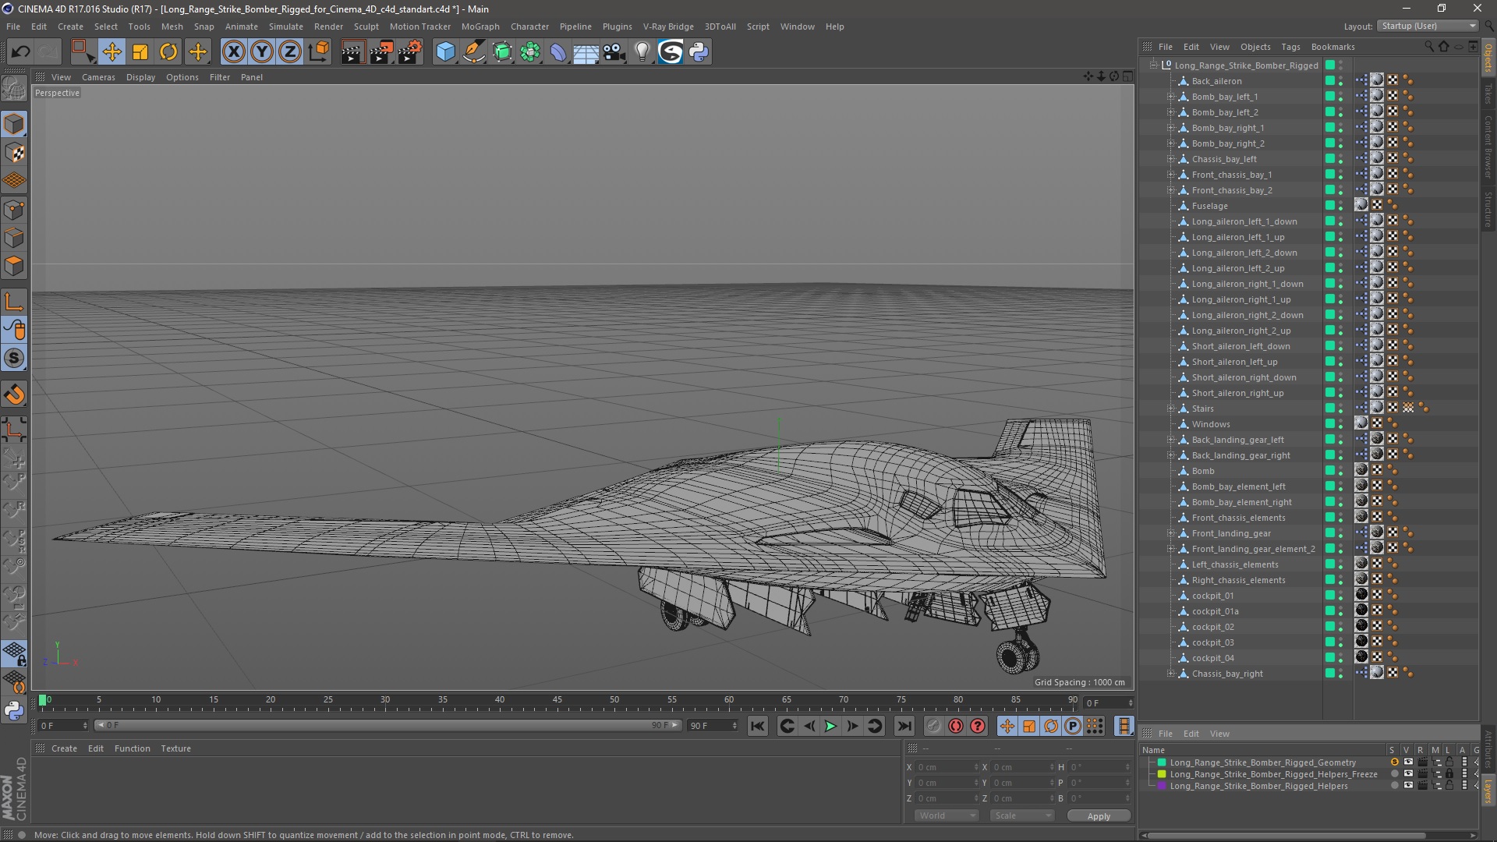The width and height of the screenshot is (1497, 842).
Task: Render the active view
Action: coord(352,52)
